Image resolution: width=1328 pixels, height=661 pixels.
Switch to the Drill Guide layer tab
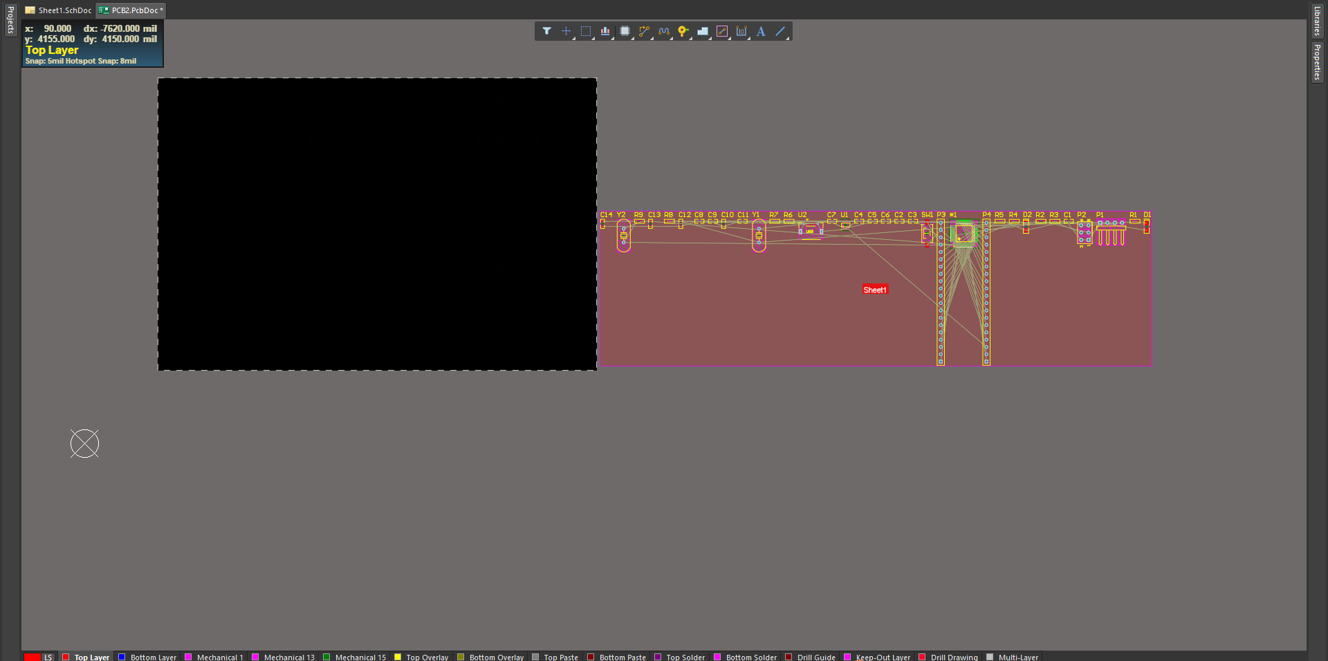click(x=811, y=657)
